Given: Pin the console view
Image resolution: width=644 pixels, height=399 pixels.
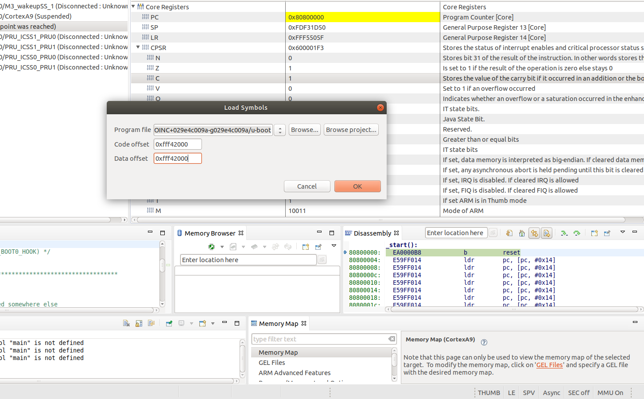Looking at the screenshot, I should point(169,323).
